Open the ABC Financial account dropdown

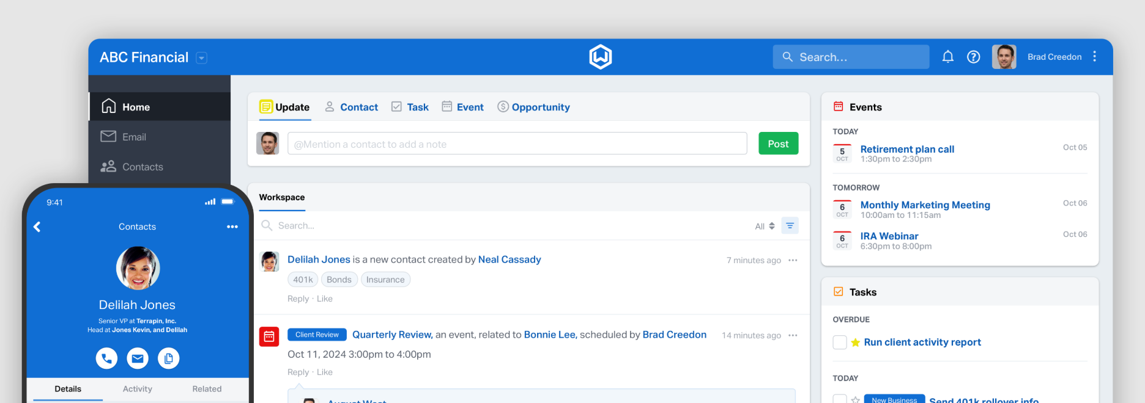coord(201,57)
